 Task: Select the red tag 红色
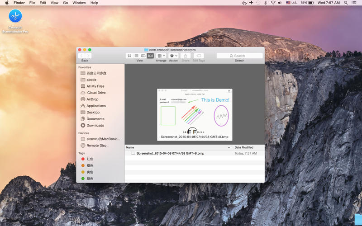90,159
